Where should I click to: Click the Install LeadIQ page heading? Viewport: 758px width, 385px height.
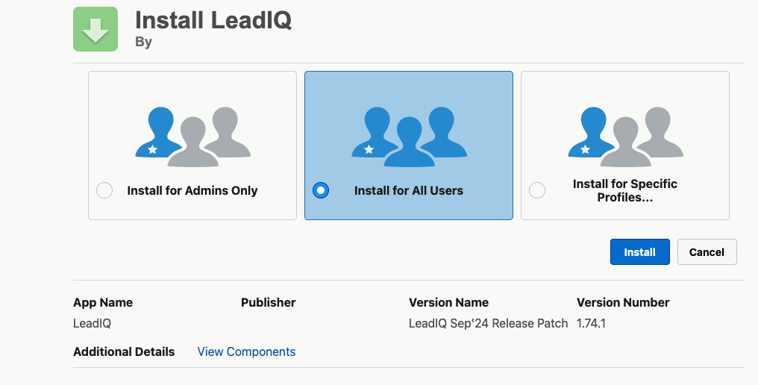click(213, 19)
